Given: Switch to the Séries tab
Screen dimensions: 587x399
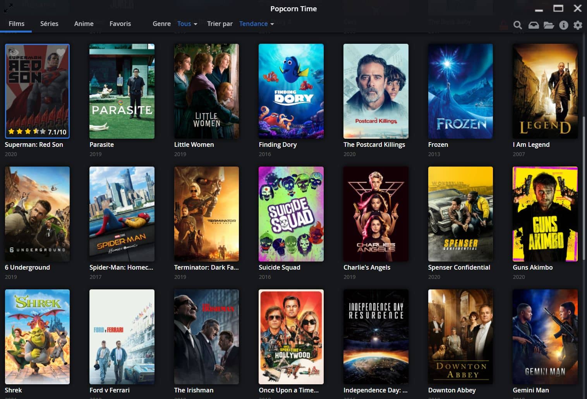Looking at the screenshot, I should pyautogui.click(x=49, y=24).
